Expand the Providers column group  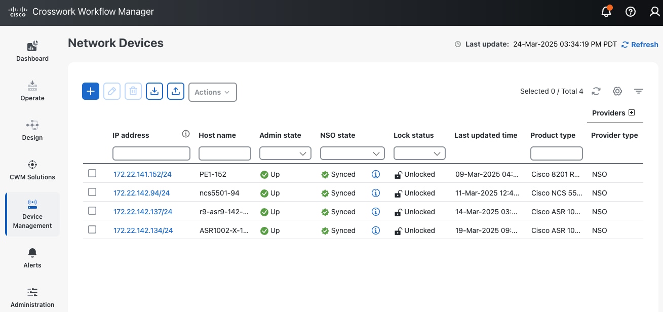pyautogui.click(x=632, y=112)
